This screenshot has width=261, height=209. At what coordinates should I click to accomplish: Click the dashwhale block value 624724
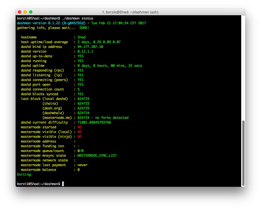pos(83,113)
